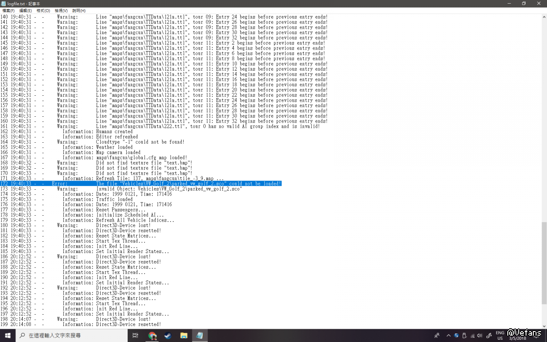Open the 檢視(V) View menu

[x=61, y=10]
